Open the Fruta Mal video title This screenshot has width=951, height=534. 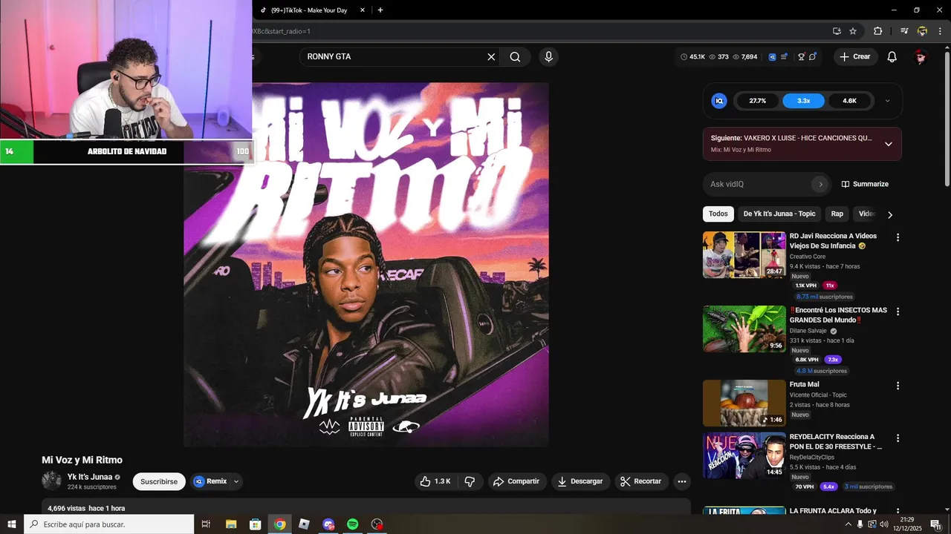point(804,384)
